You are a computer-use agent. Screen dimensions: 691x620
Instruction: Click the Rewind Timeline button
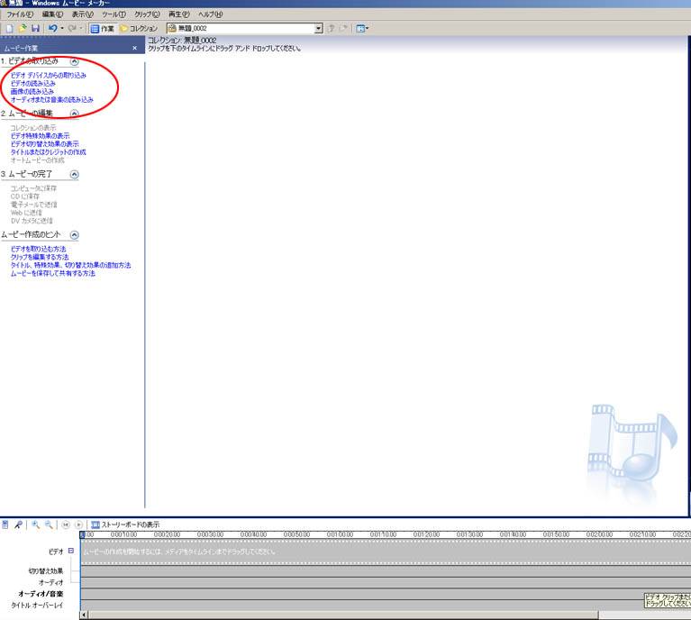click(66, 524)
